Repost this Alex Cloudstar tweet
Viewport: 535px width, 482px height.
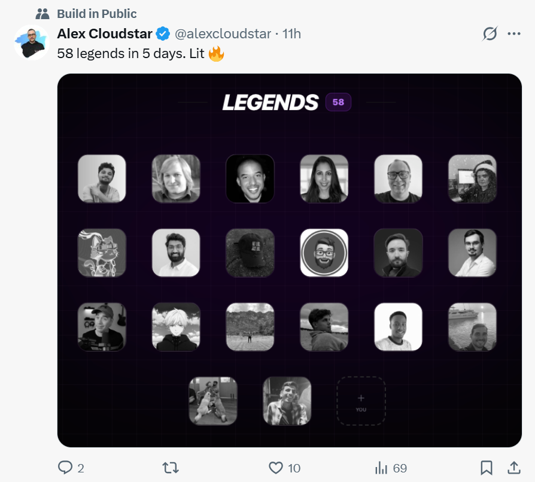click(171, 468)
